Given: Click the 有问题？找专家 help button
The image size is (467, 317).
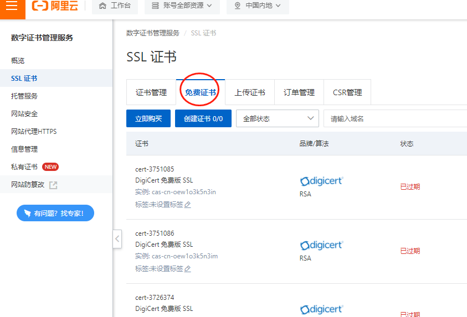Looking at the screenshot, I should tap(55, 213).
